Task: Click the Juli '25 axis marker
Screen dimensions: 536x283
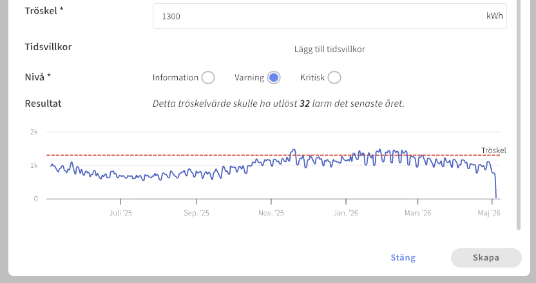Action: pyautogui.click(x=120, y=213)
